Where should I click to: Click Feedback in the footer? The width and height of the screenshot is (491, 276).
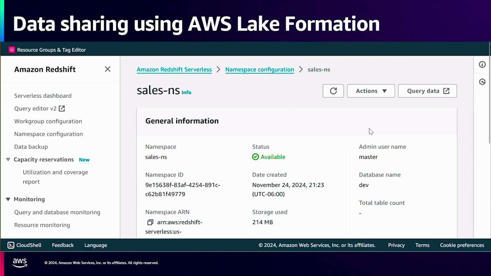point(63,245)
